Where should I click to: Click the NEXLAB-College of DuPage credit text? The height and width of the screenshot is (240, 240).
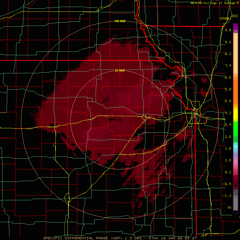(213, 3)
